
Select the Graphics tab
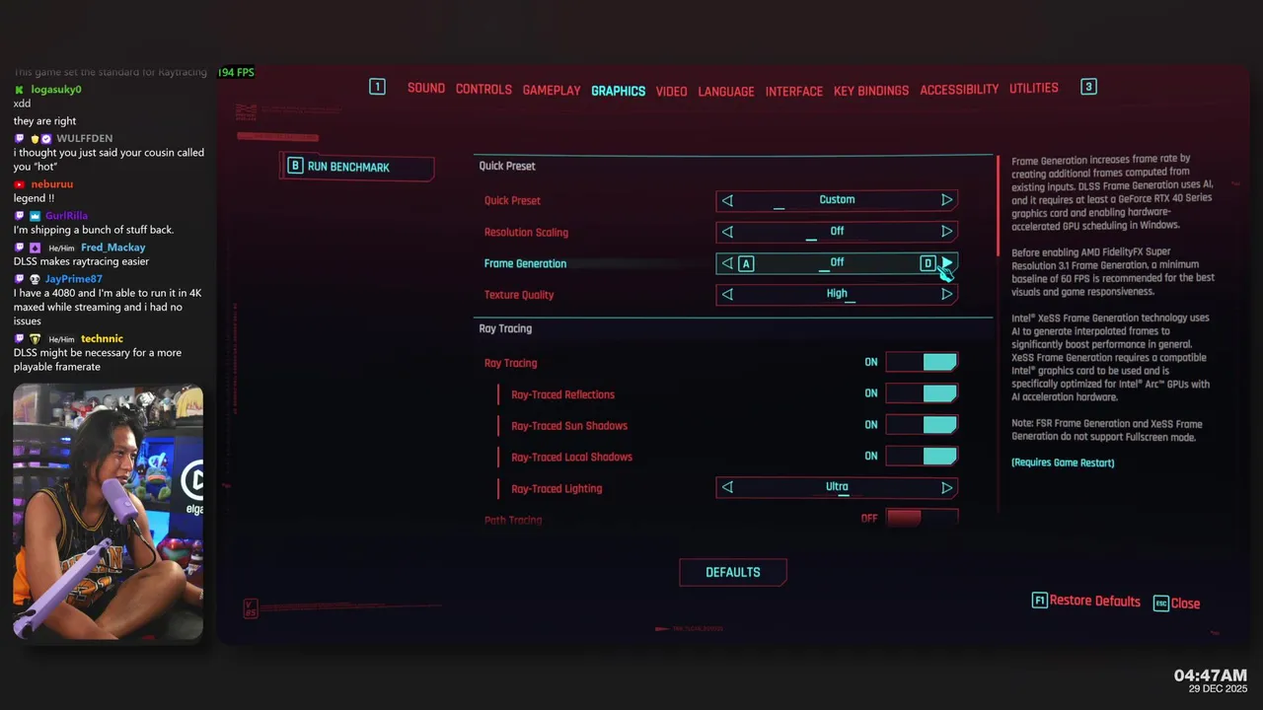619,91
